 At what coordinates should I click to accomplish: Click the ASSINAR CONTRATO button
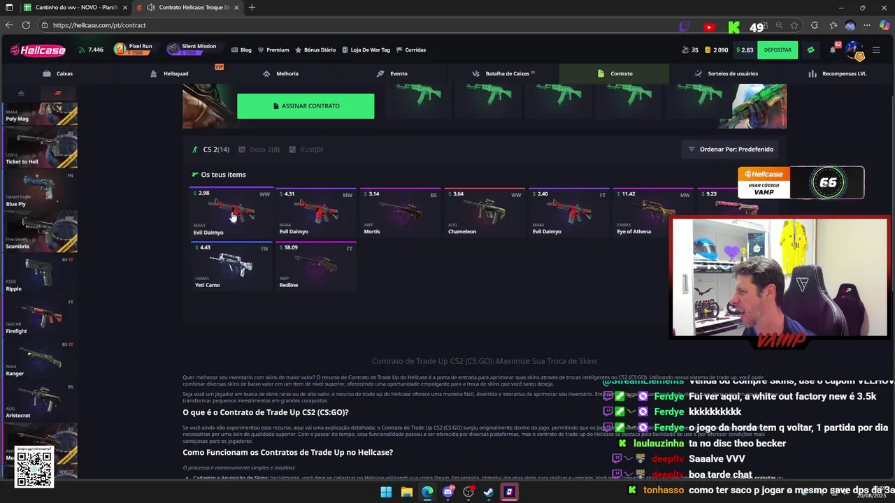(306, 106)
